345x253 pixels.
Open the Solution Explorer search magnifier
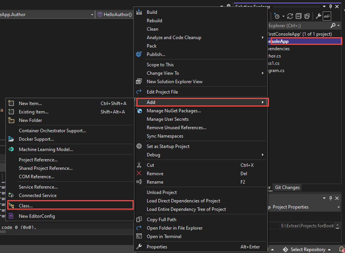tap(333, 25)
